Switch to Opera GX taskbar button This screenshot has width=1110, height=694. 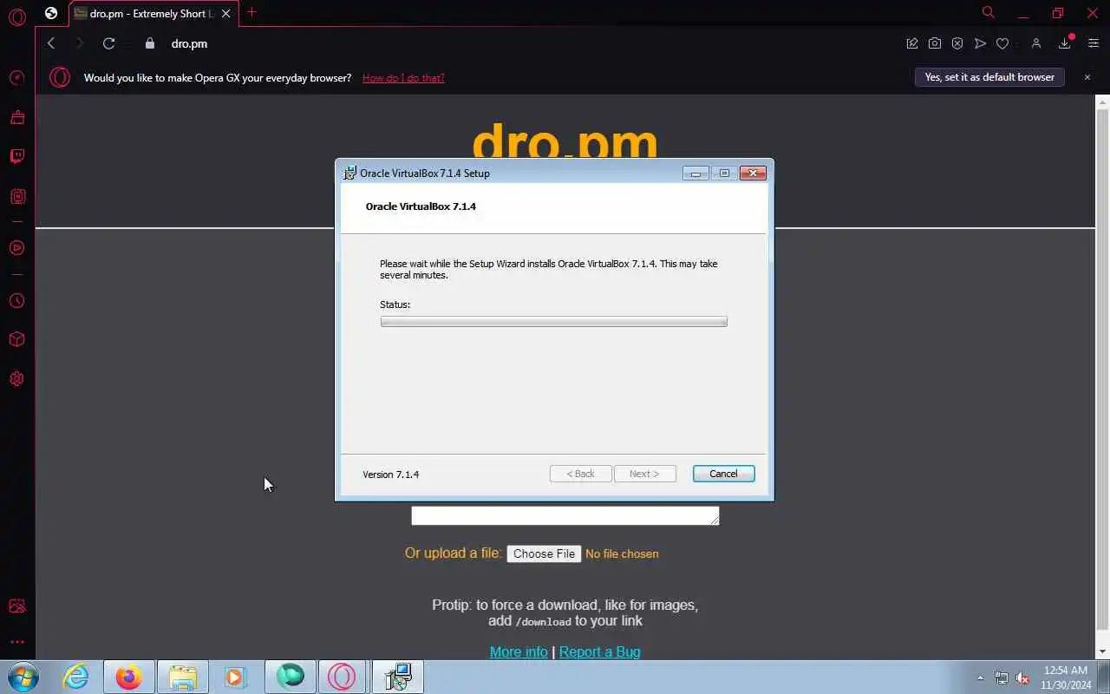point(342,677)
